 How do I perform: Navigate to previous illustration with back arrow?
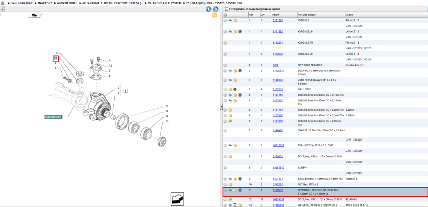coord(208,9)
